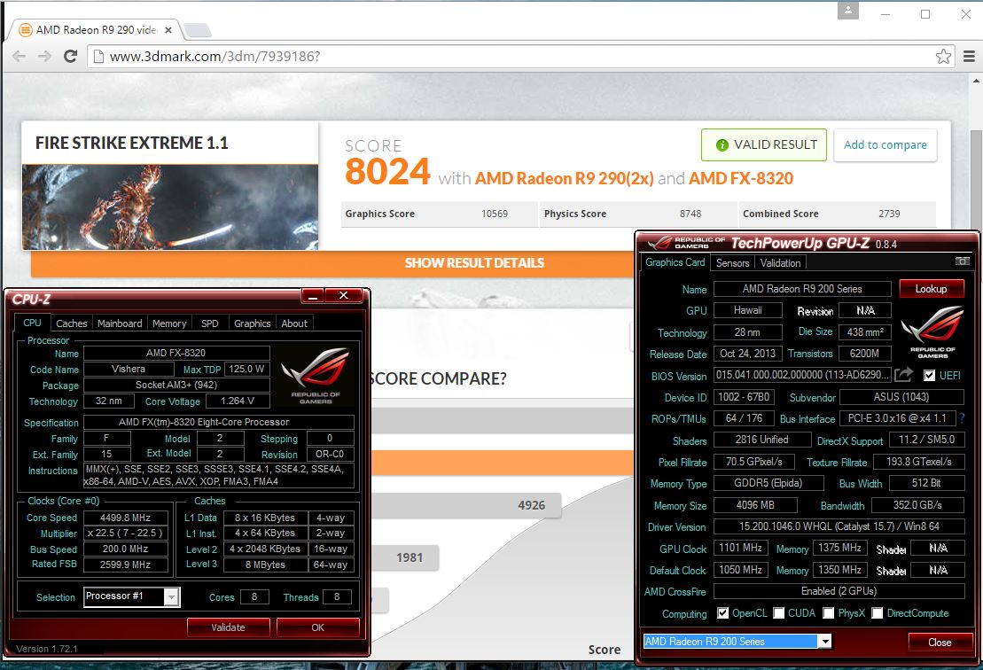Click the AMD Radeon R9 290(2x) link
This screenshot has height=670, width=983.
[x=565, y=179]
